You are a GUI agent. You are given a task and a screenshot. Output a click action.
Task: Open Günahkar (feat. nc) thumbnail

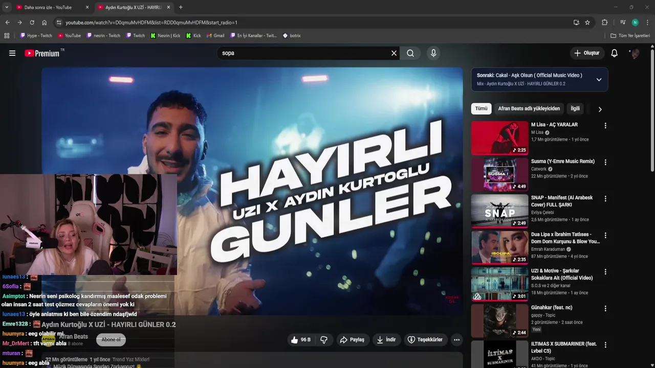pyautogui.click(x=499, y=320)
